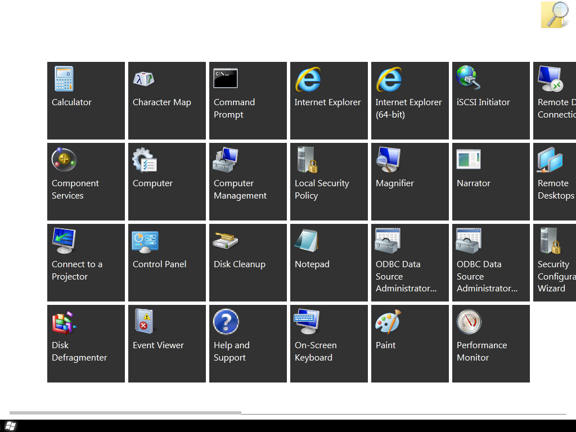Open iSCSI Initiator

point(491,101)
